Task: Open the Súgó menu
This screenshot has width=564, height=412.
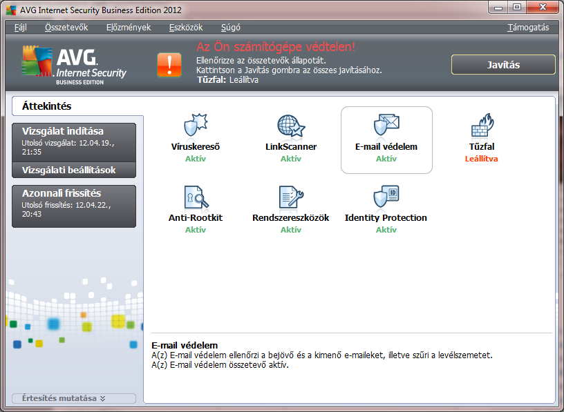Action: pyautogui.click(x=231, y=28)
